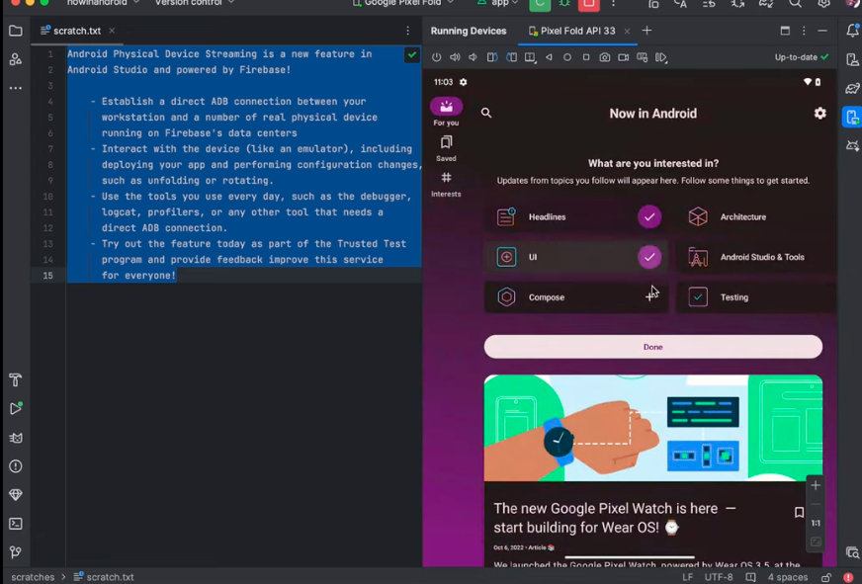Set device view zoom to 1:1
This screenshot has height=584, width=862.
[816, 523]
